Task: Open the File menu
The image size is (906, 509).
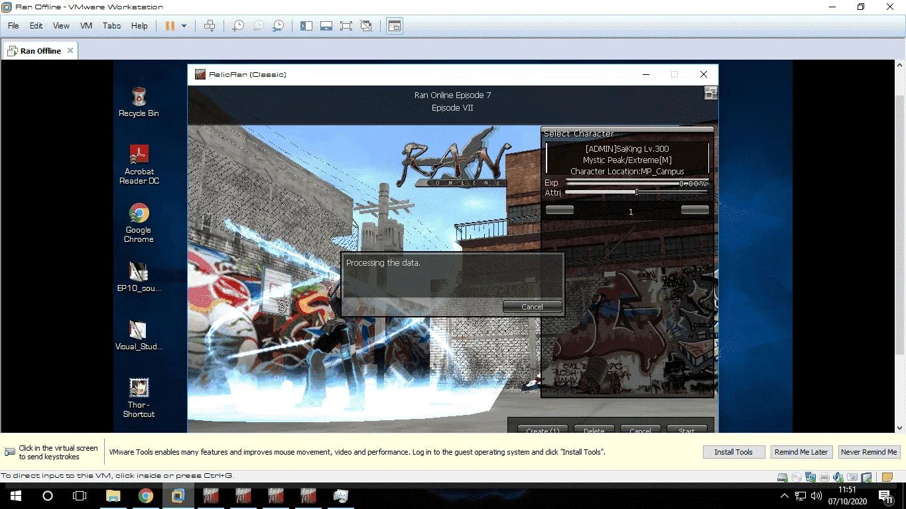Action: 13,26
